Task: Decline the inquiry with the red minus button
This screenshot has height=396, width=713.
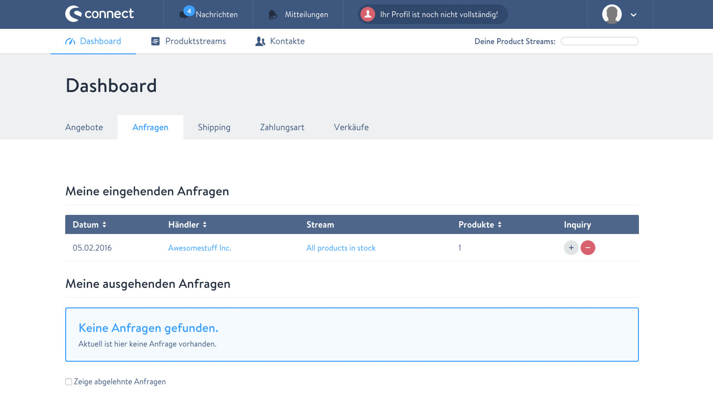Action: point(587,248)
